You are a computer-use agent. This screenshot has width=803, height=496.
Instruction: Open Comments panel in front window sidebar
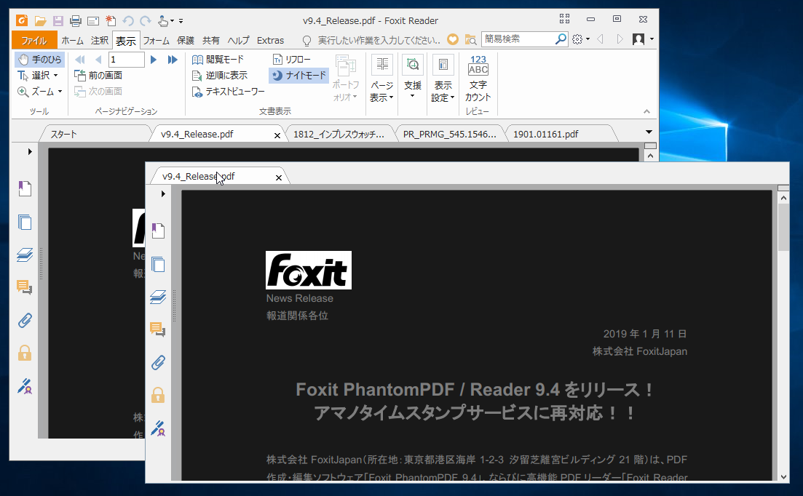coord(158,329)
